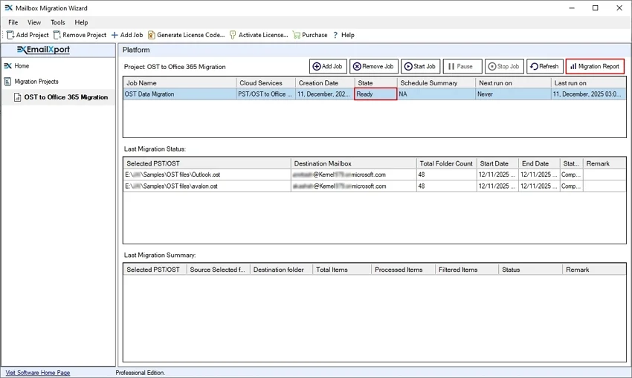Select OST to Office 365 Migration project
Viewport: 632px width, 378px height.
tap(65, 97)
